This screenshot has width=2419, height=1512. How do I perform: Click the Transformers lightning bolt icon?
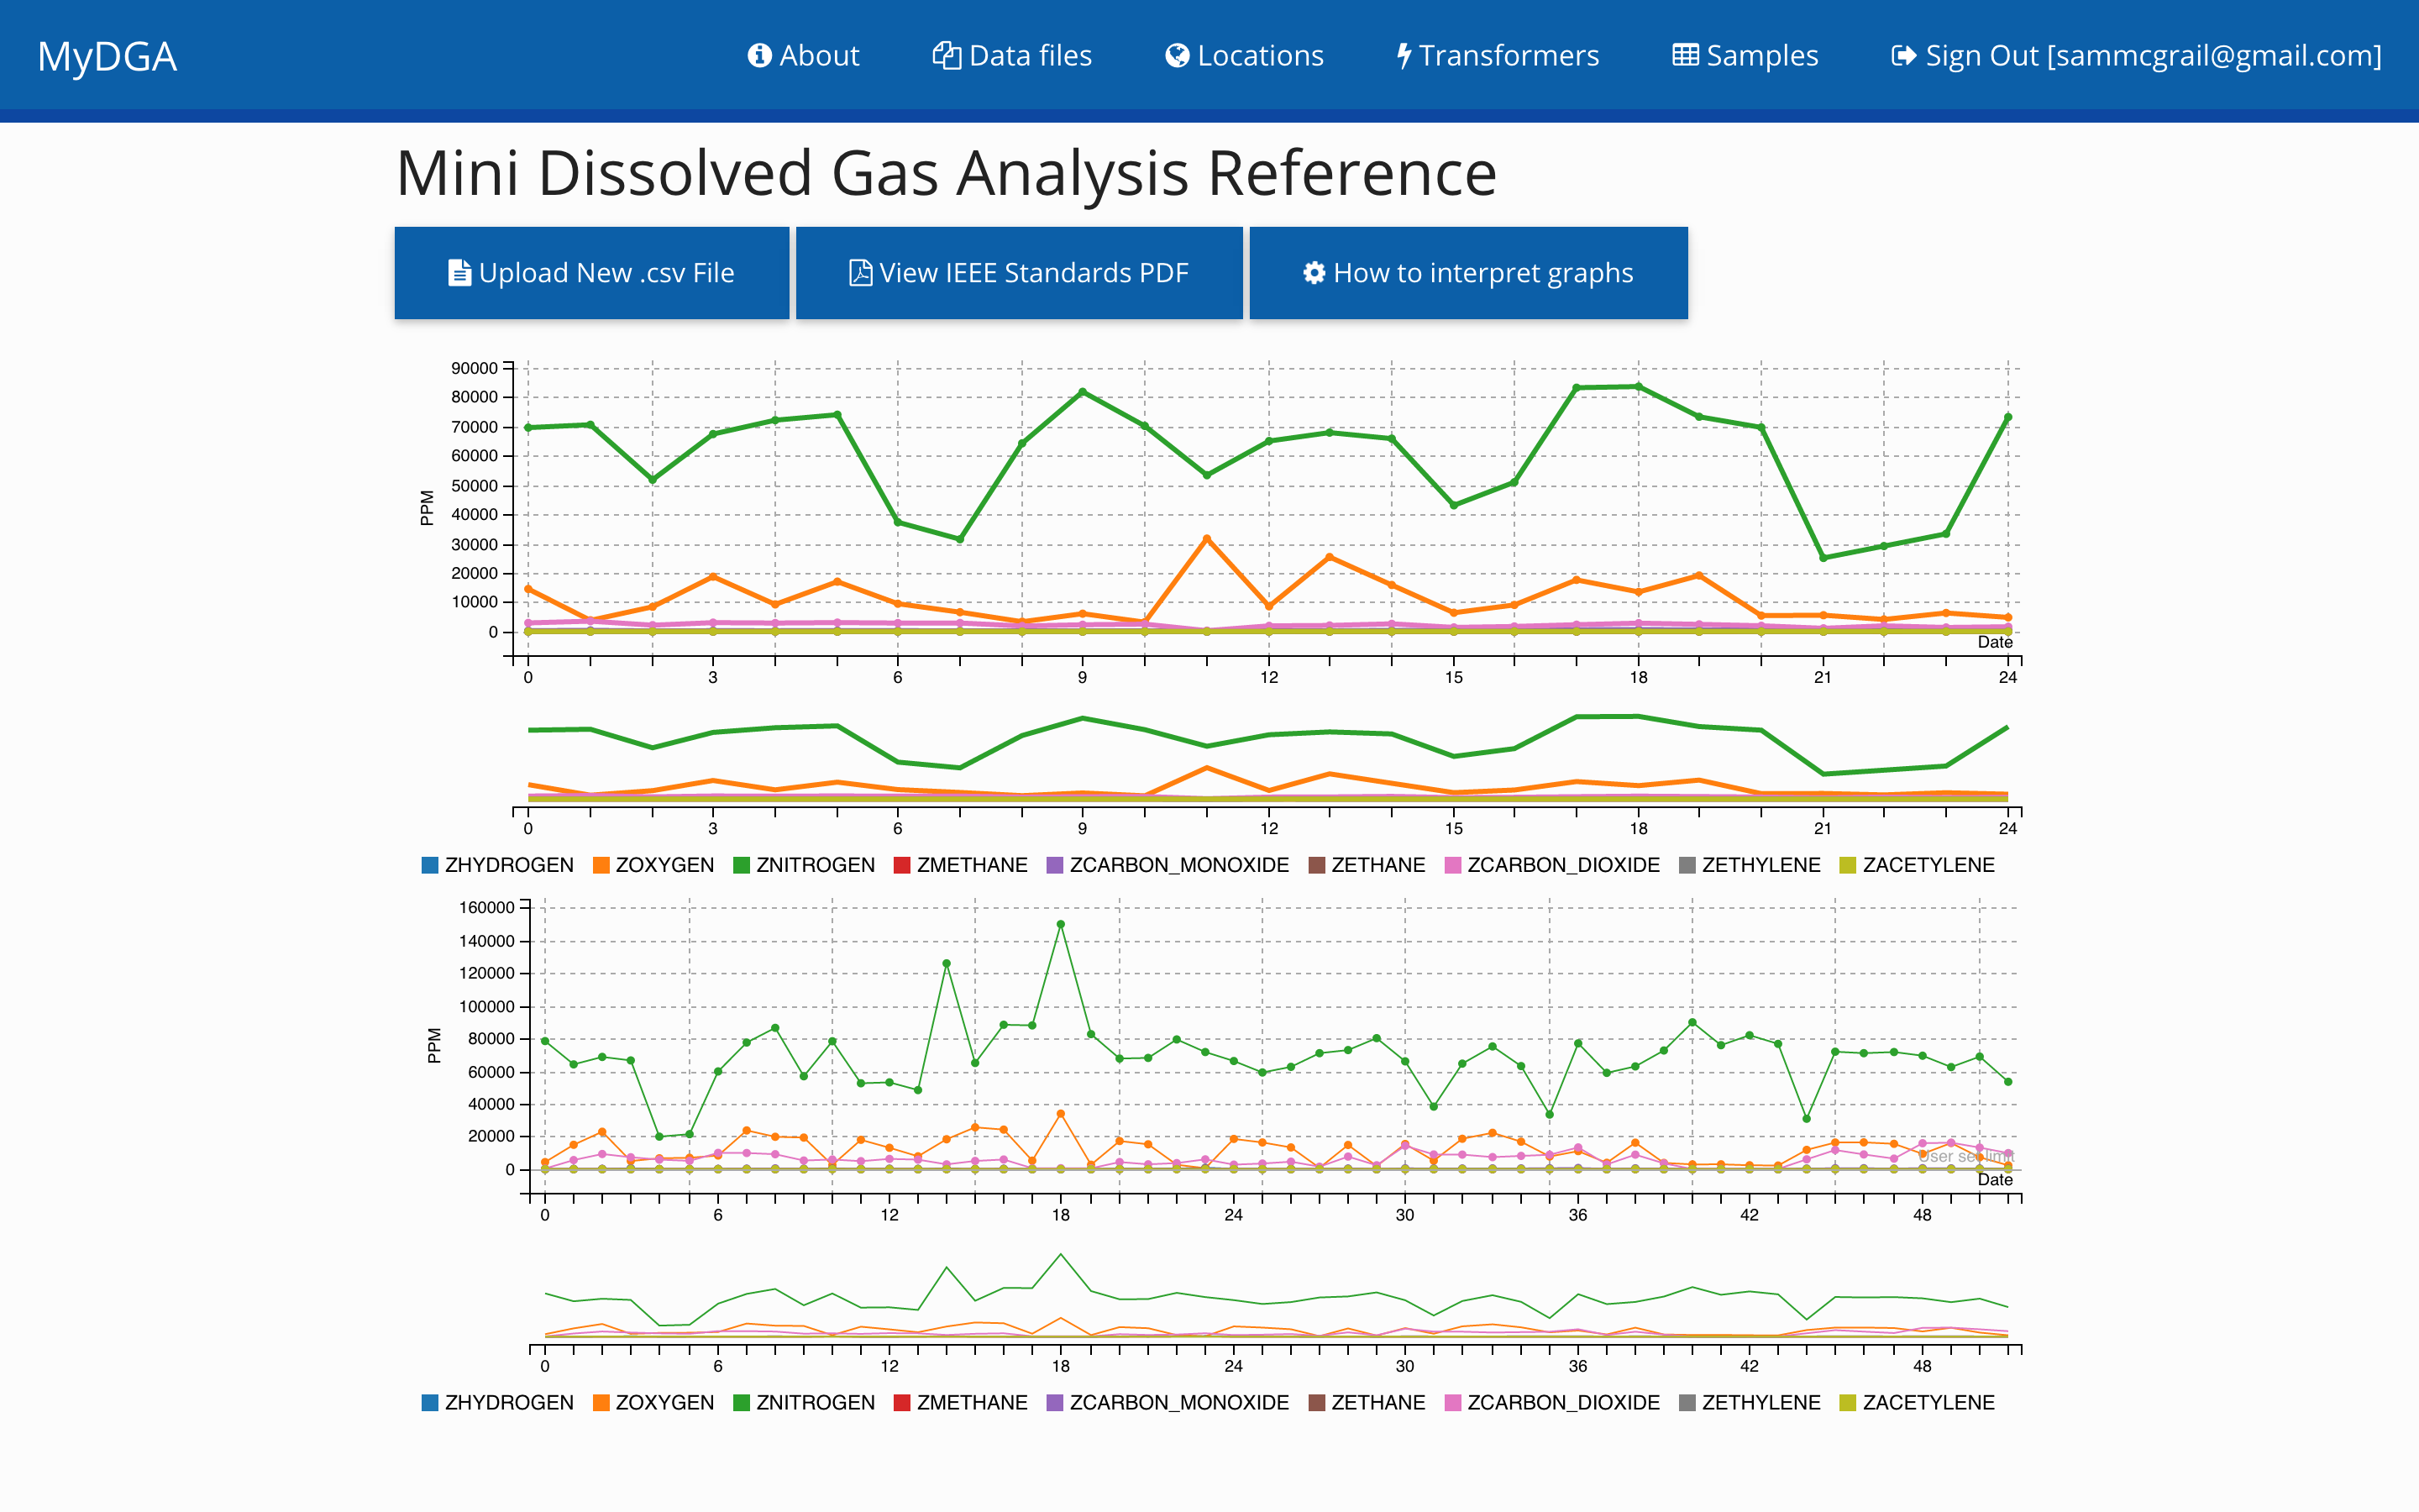click(x=1404, y=56)
